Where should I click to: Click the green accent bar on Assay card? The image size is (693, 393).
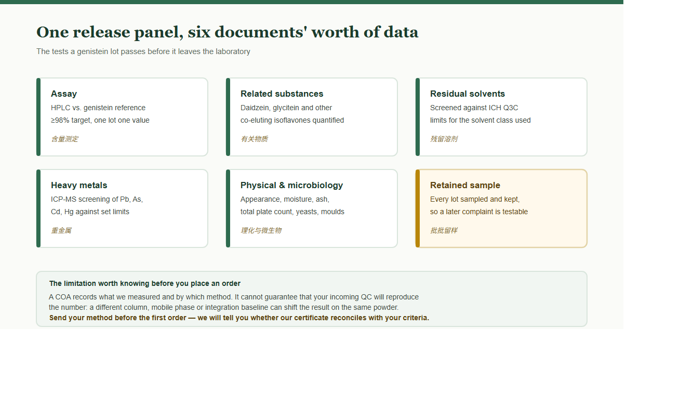tap(38, 117)
